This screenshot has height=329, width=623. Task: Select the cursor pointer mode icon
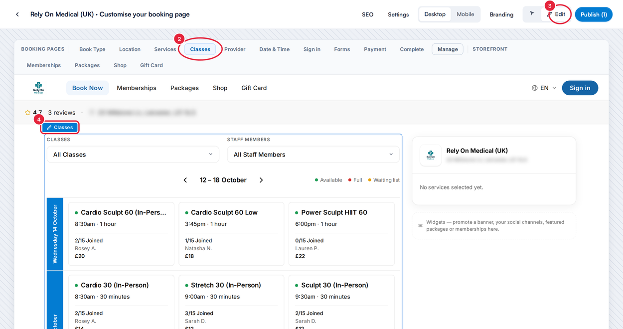tap(532, 14)
